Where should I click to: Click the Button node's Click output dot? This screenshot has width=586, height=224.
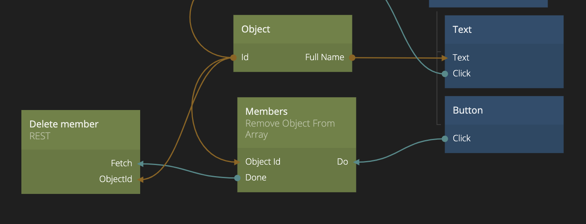click(x=445, y=139)
